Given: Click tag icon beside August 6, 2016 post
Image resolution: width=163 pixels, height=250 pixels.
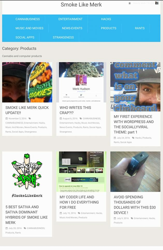Looking at the screenshot, I should pyautogui.click(x=81, y=118).
